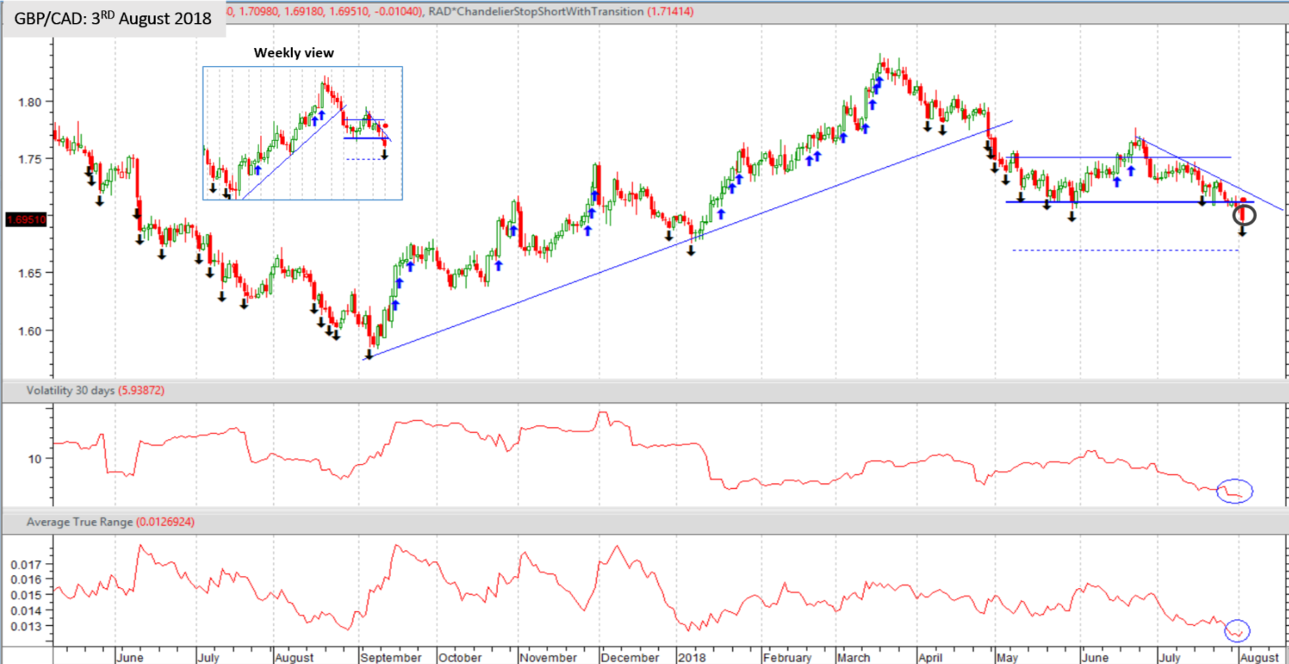Screen dimensions: 1289x664
Task: Click the red 1.69510 price label
Action: tap(26, 219)
